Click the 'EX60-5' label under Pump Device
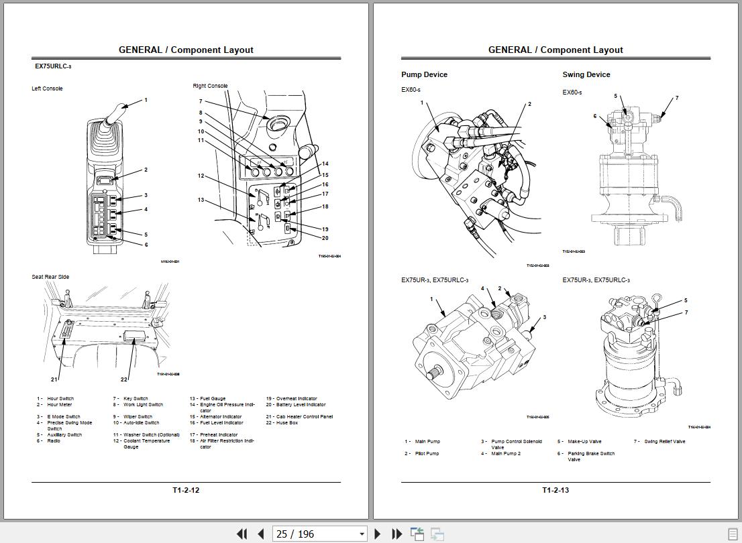 click(411, 89)
